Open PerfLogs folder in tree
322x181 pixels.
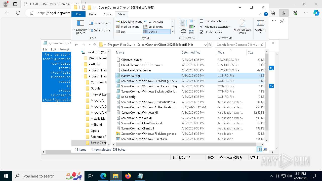[x=94, y=64]
